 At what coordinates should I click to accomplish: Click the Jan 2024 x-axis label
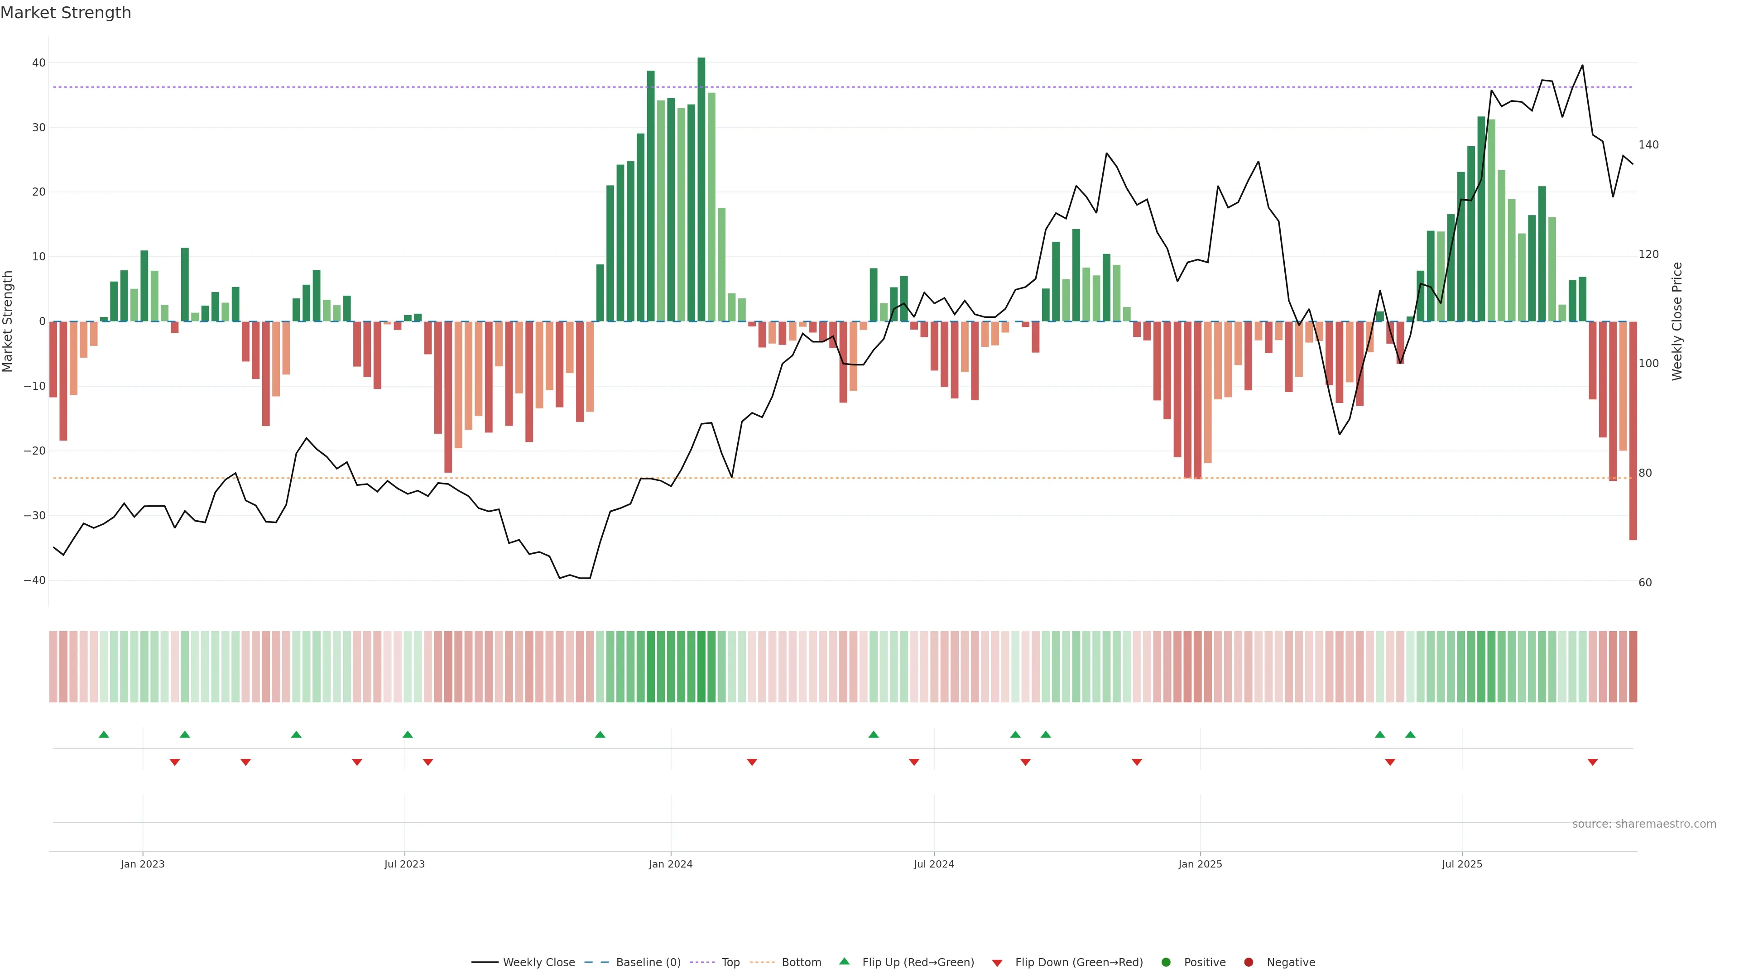coord(670,864)
